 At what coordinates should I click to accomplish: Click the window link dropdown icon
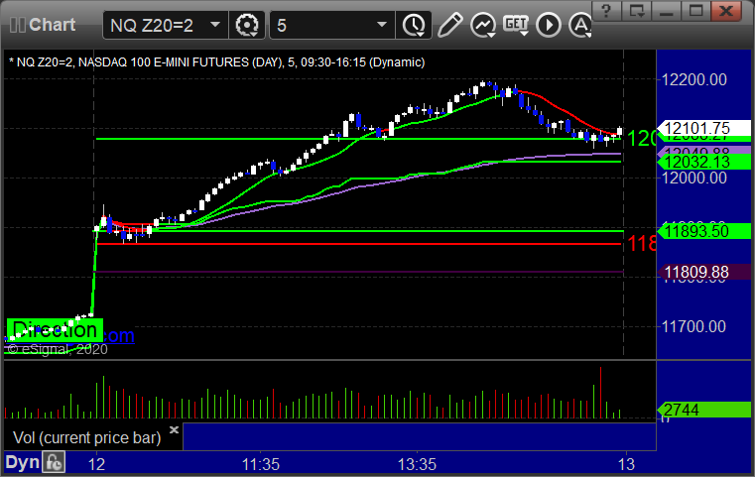[637, 10]
